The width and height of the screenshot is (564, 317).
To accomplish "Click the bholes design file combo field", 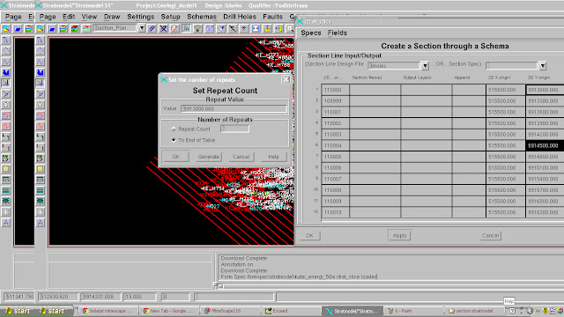I will (x=394, y=66).
